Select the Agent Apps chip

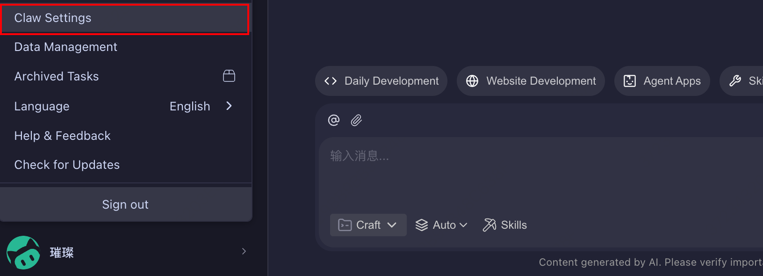point(662,81)
